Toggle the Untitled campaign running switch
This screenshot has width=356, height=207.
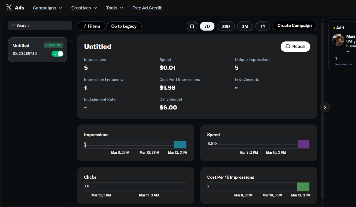57,54
